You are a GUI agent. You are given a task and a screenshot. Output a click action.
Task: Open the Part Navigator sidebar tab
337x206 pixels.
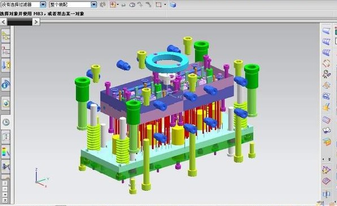pyautogui.click(x=6, y=65)
